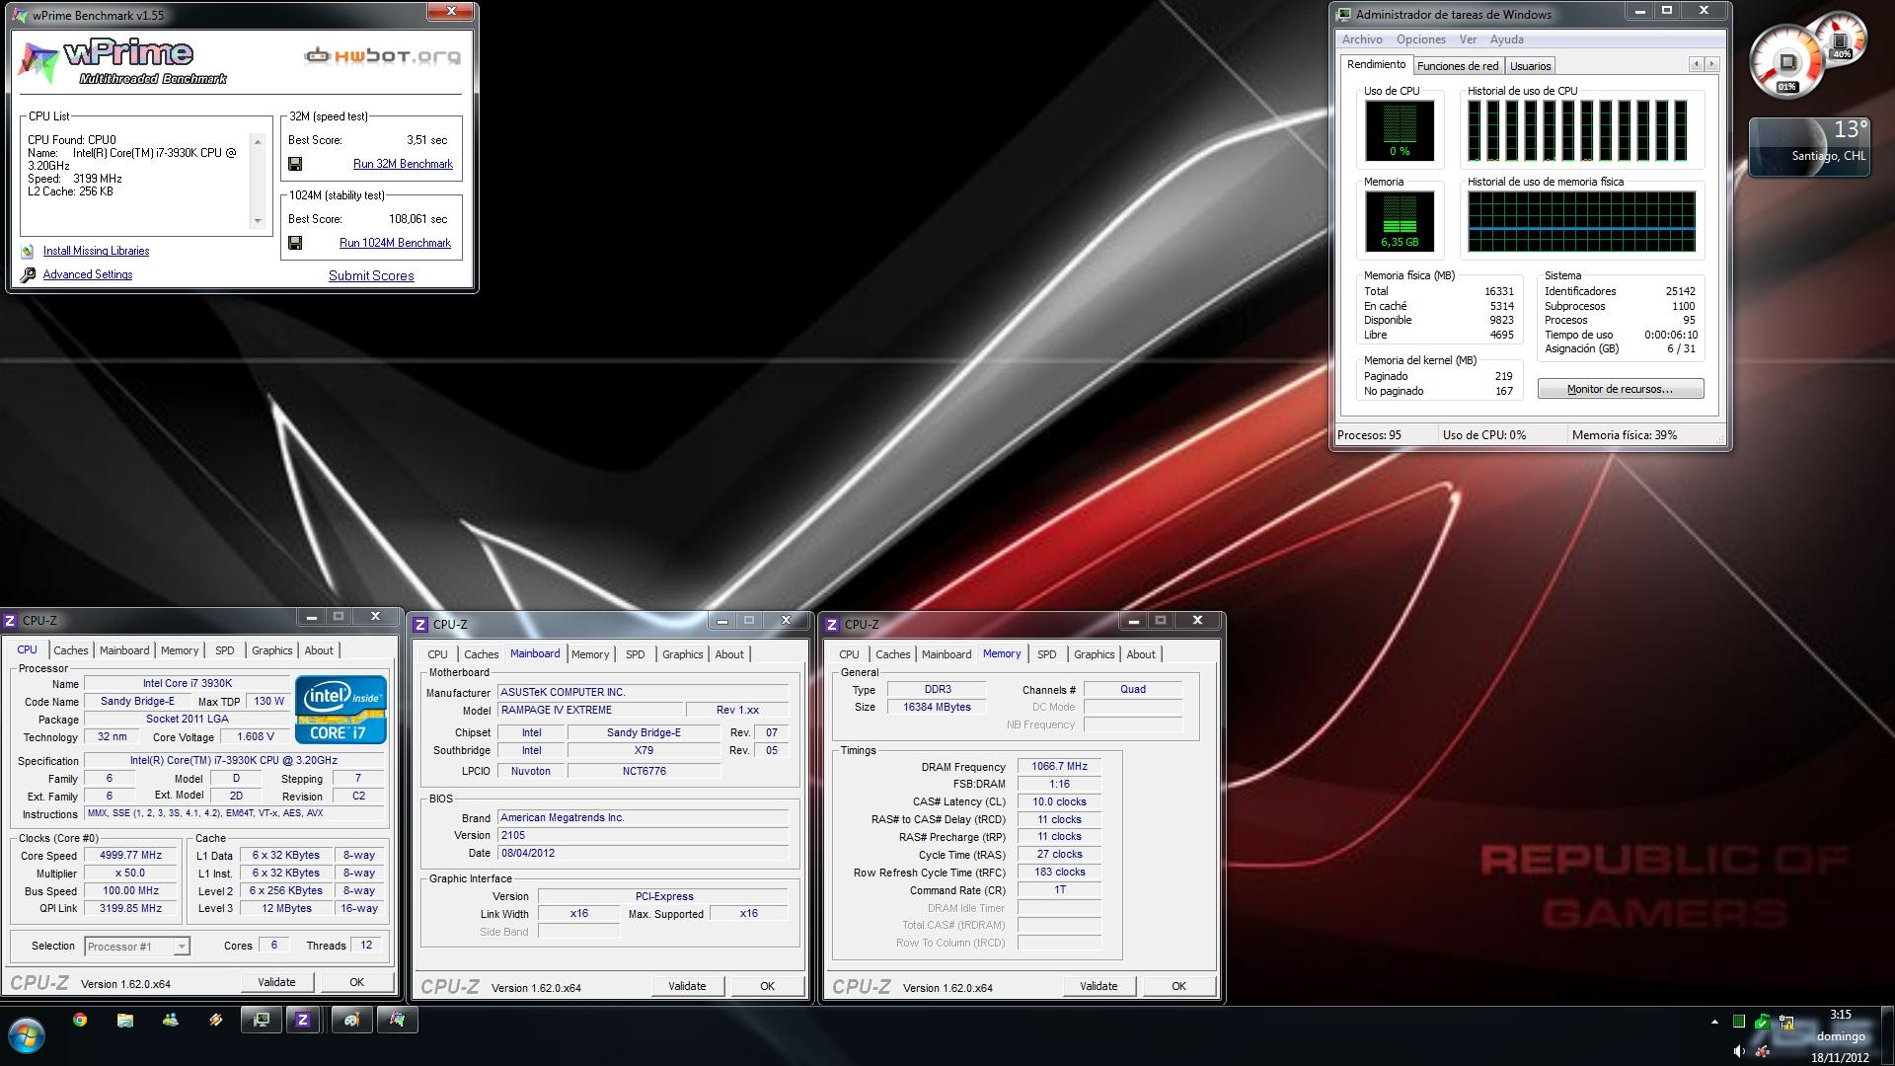Click the Memoria 6,35 GB meter
The width and height of the screenshot is (1895, 1066).
click(x=1400, y=221)
